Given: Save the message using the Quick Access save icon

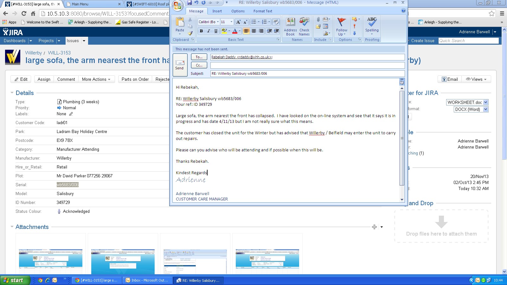Looking at the screenshot, I should [189, 3].
